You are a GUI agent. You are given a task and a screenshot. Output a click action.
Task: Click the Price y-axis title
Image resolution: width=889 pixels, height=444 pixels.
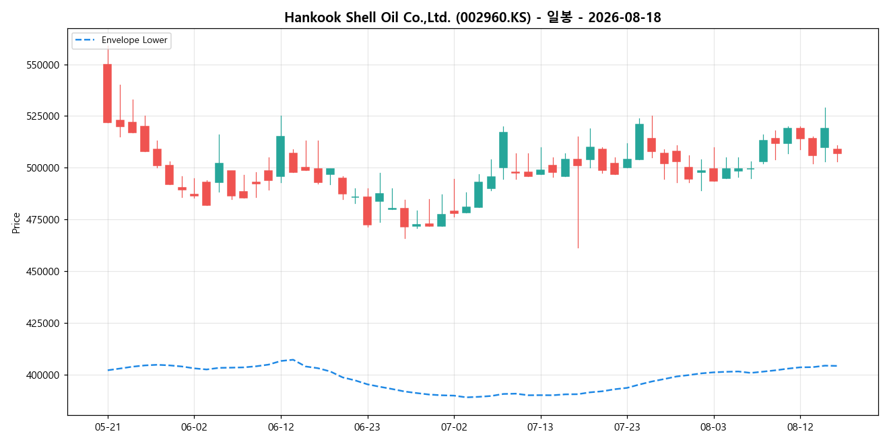(x=16, y=223)
